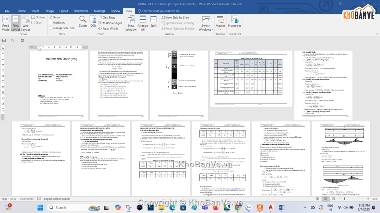380x213 pixels.
Task: Open the Word icon in the taskbar
Action: (281, 207)
